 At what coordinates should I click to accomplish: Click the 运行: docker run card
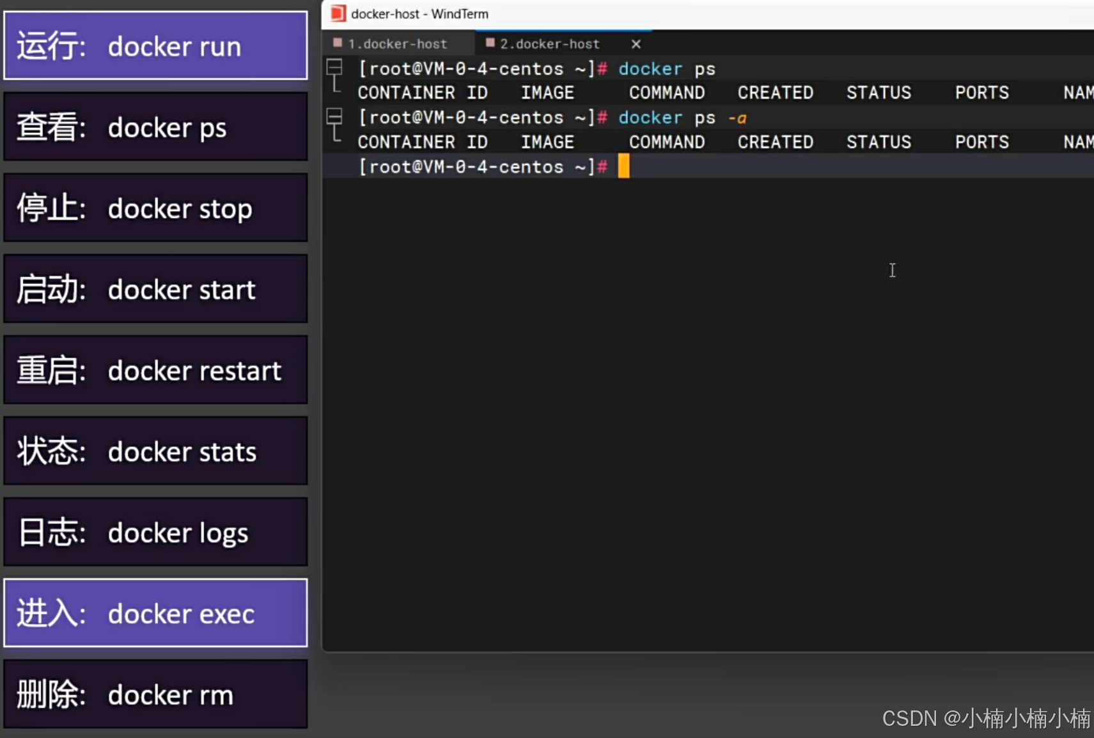click(155, 45)
